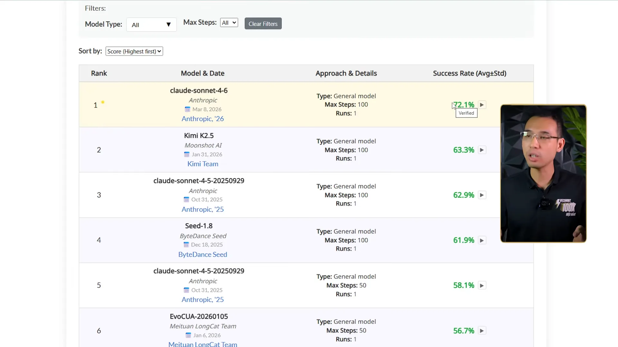Click the 62.9% success rate value
The image size is (618, 347).
[464, 195]
